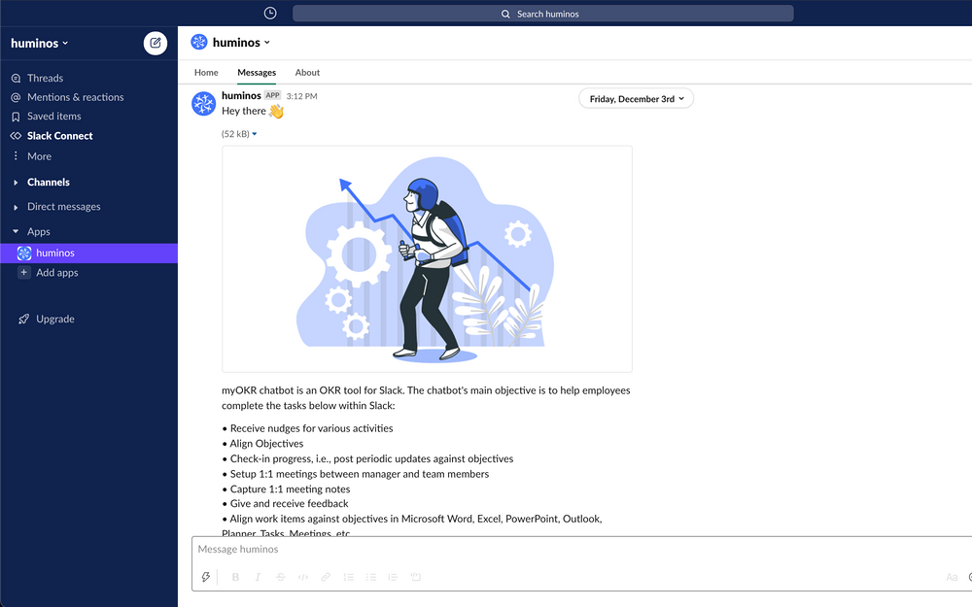Click the huminos app icon in sidebar
Screen dimensions: 972x607
[x=24, y=253]
